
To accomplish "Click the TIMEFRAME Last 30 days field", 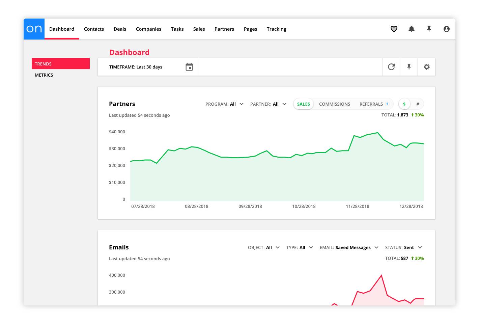I will point(136,67).
